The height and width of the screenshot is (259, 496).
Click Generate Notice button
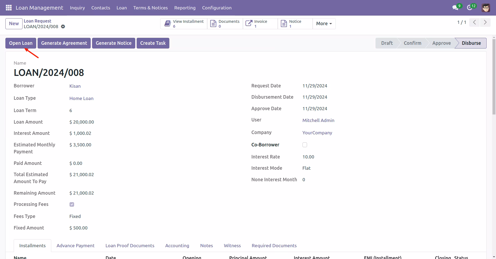pyautogui.click(x=114, y=43)
